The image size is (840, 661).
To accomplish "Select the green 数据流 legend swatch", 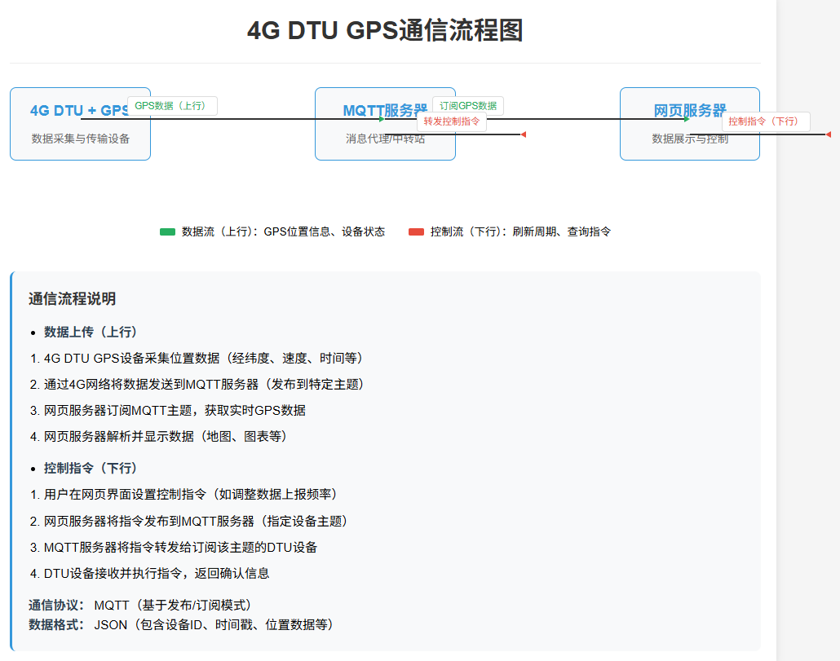I will 167,232.
